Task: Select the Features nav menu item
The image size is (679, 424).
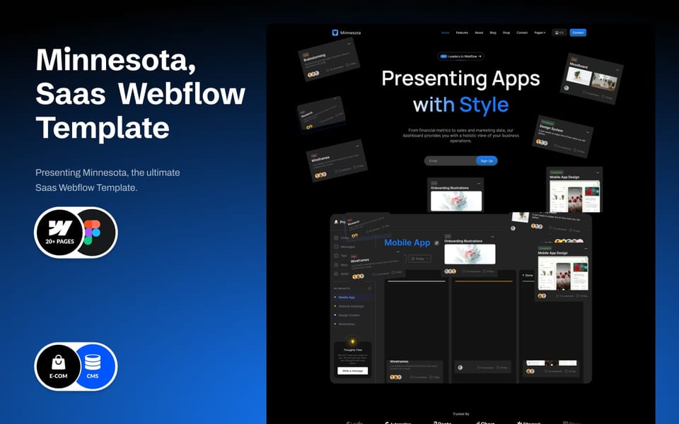Action: 462,33
